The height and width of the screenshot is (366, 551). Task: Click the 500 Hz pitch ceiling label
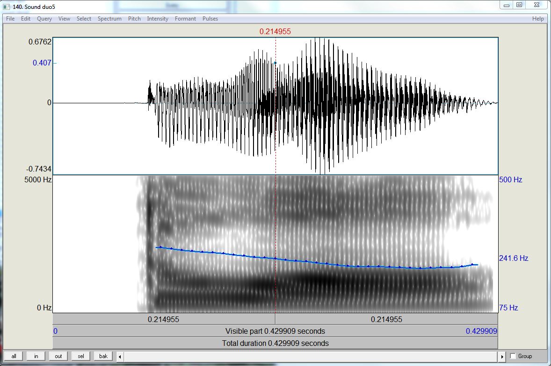pyautogui.click(x=511, y=180)
